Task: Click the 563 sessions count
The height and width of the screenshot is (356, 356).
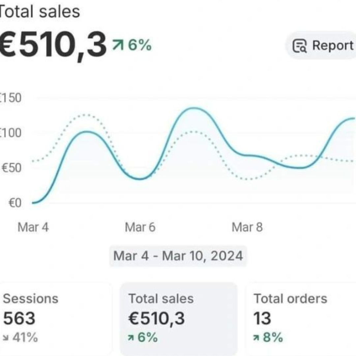Action: point(19,318)
